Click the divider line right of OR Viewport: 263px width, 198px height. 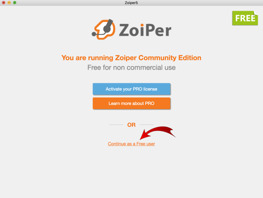(x=147, y=124)
